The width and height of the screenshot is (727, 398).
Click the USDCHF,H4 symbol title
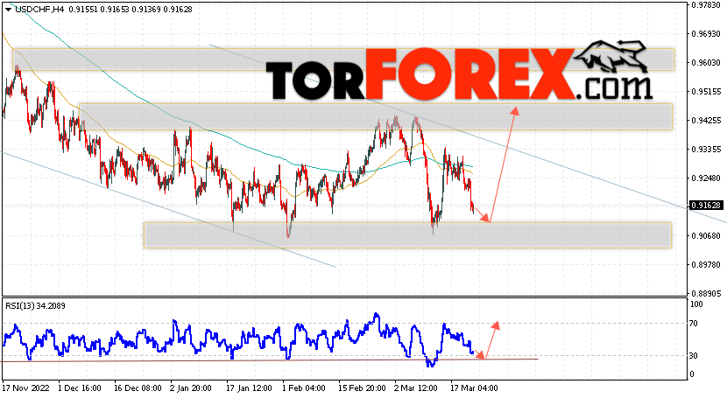click(39, 10)
